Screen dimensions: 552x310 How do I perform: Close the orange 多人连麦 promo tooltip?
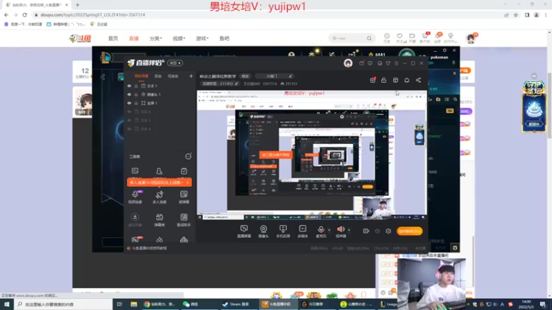[188, 183]
